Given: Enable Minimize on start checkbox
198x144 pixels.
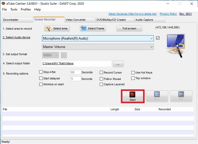Looking at the screenshot, I should coord(41,84).
